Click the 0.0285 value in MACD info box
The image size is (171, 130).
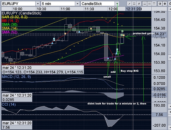click(8, 100)
